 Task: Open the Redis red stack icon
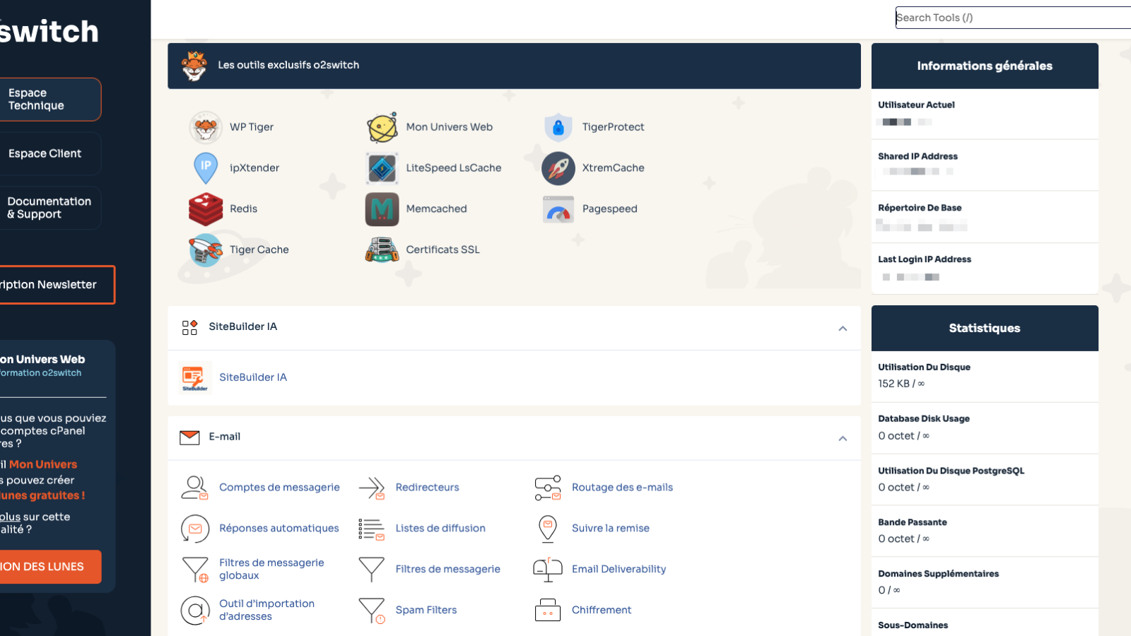(206, 209)
